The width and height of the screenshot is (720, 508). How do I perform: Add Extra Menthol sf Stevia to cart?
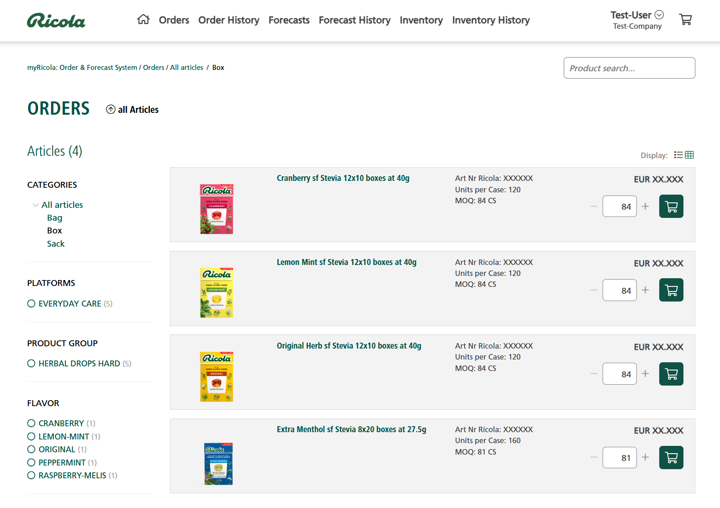pos(671,457)
